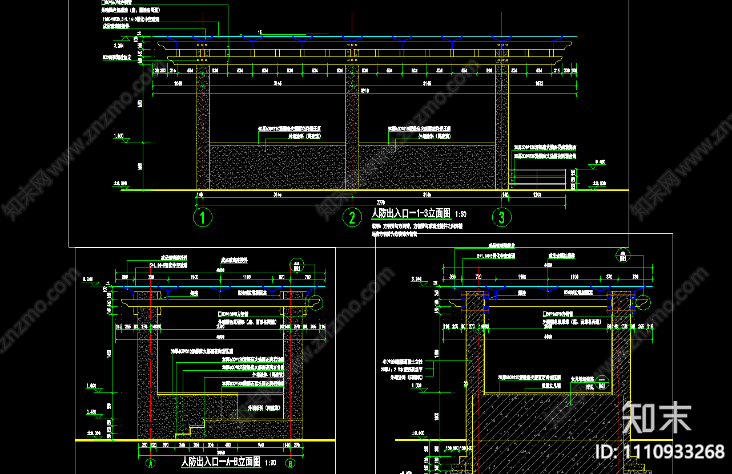Click axis bubble B in lower-left drawing

[290, 463]
